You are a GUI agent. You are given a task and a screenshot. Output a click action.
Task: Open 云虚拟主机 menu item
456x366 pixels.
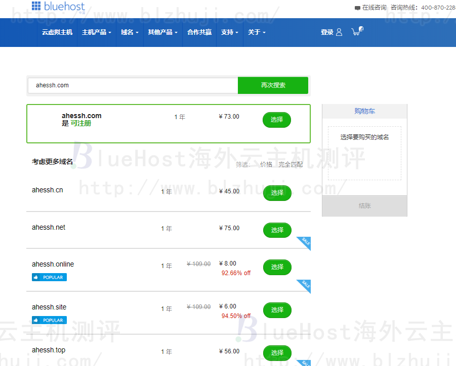click(57, 32)
